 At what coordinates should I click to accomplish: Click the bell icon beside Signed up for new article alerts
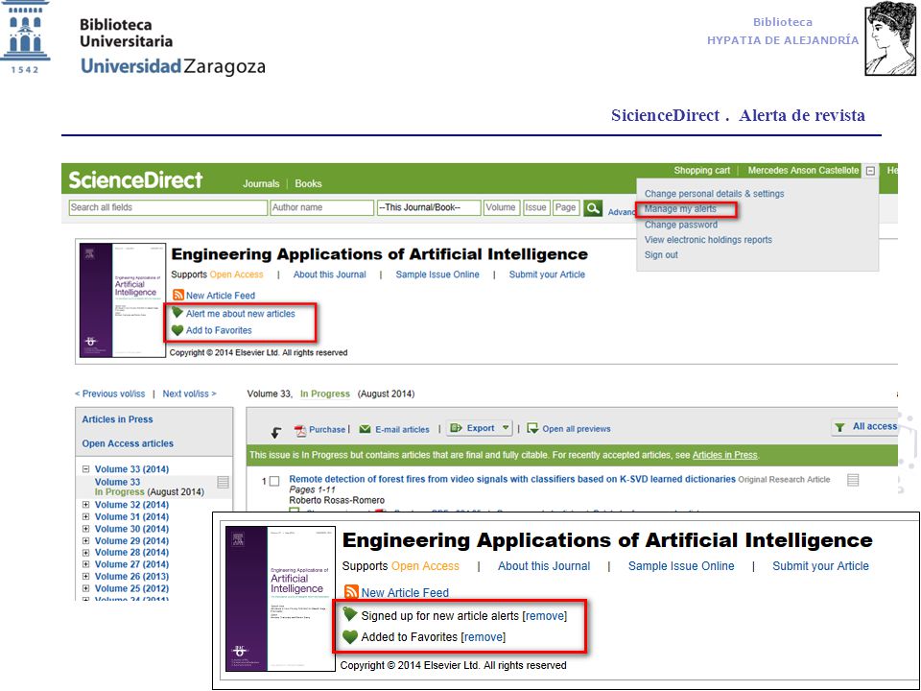(x=350, y=614)
